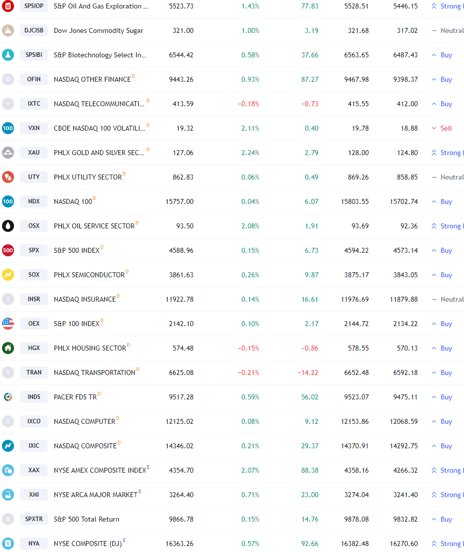
Task: Open PHLX GOLD AND SILVER SECTOR link
Action: tap(99, 153)
